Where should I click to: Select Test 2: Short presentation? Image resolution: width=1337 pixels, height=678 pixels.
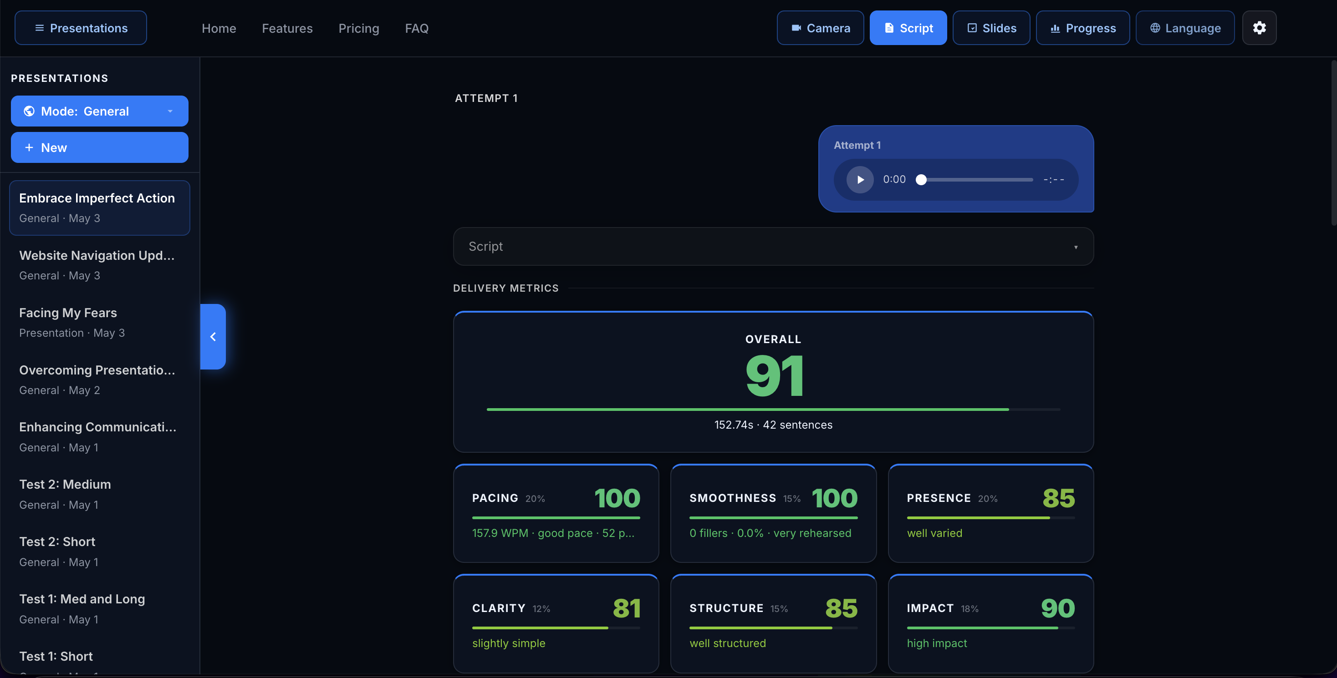coord(100,552)
